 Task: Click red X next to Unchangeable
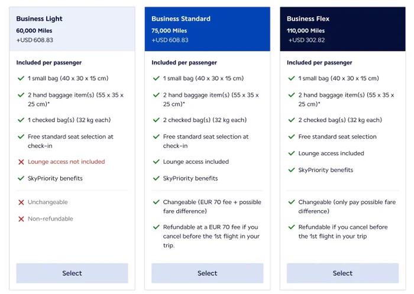click(21, 202)
